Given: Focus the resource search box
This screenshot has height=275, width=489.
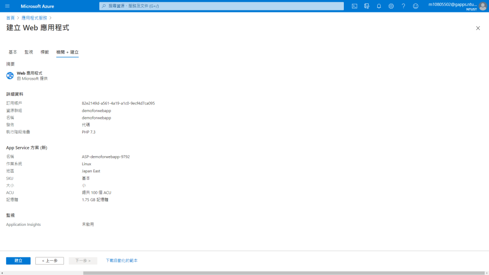Looking at the screenshot, I should 222,6.
